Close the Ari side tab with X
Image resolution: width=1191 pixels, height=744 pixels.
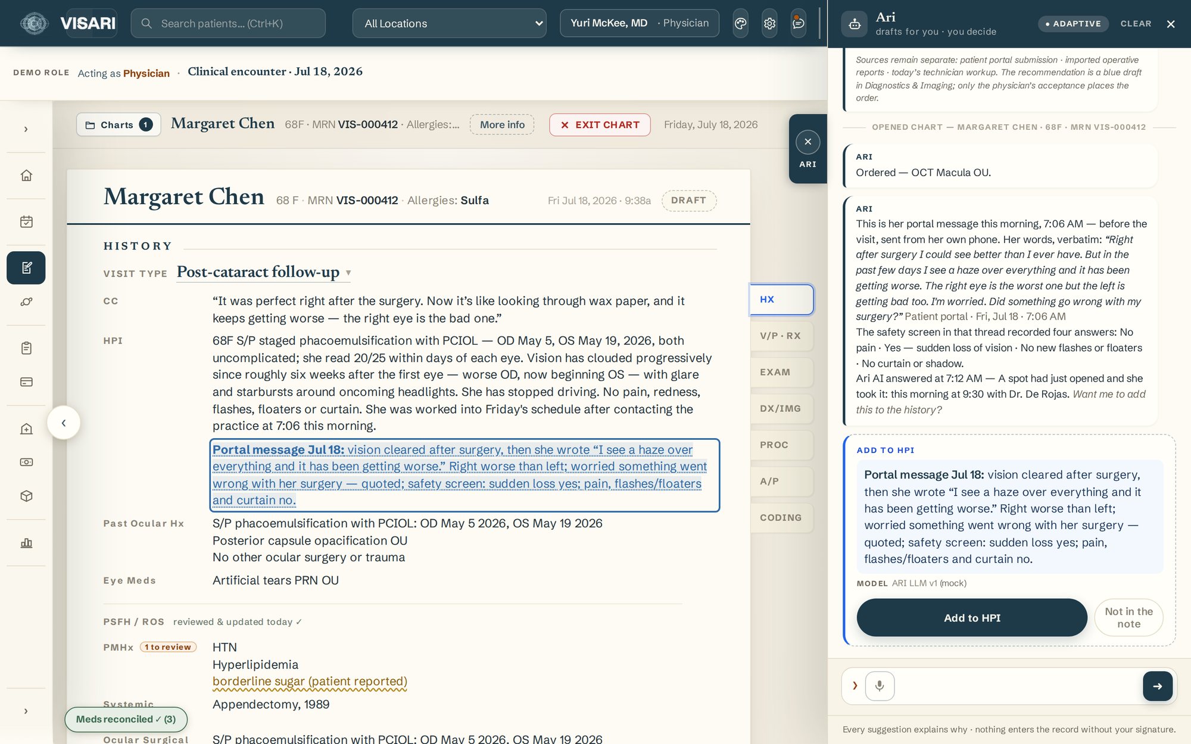tap(808, 142)
